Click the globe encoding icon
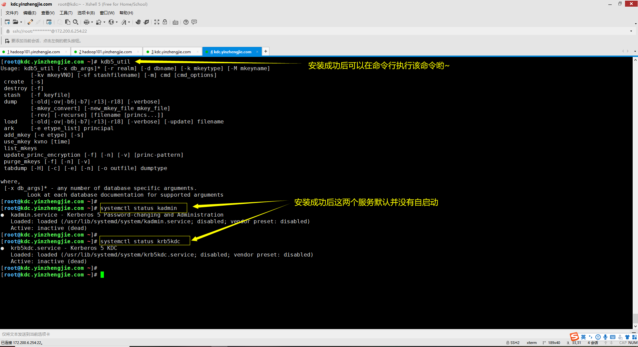Viewport: 638px width, 347px height. 111,22
